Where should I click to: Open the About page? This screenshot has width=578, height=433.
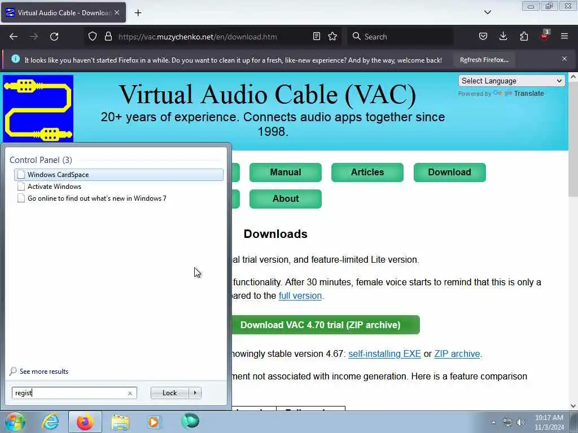pos(285,199)
